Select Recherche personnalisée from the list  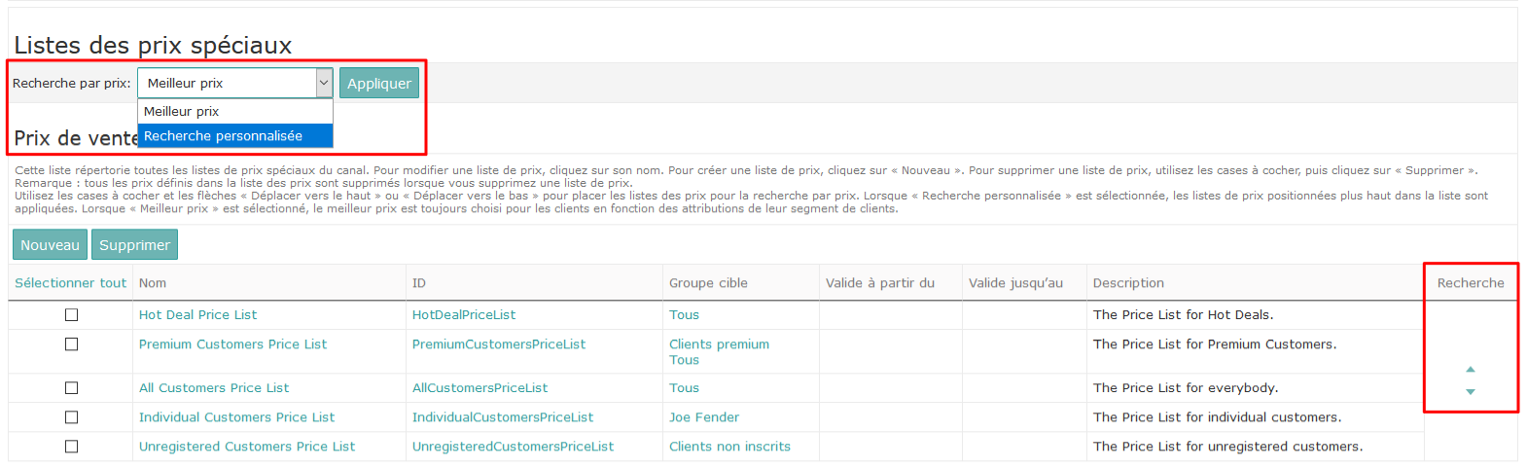point(224,136)
